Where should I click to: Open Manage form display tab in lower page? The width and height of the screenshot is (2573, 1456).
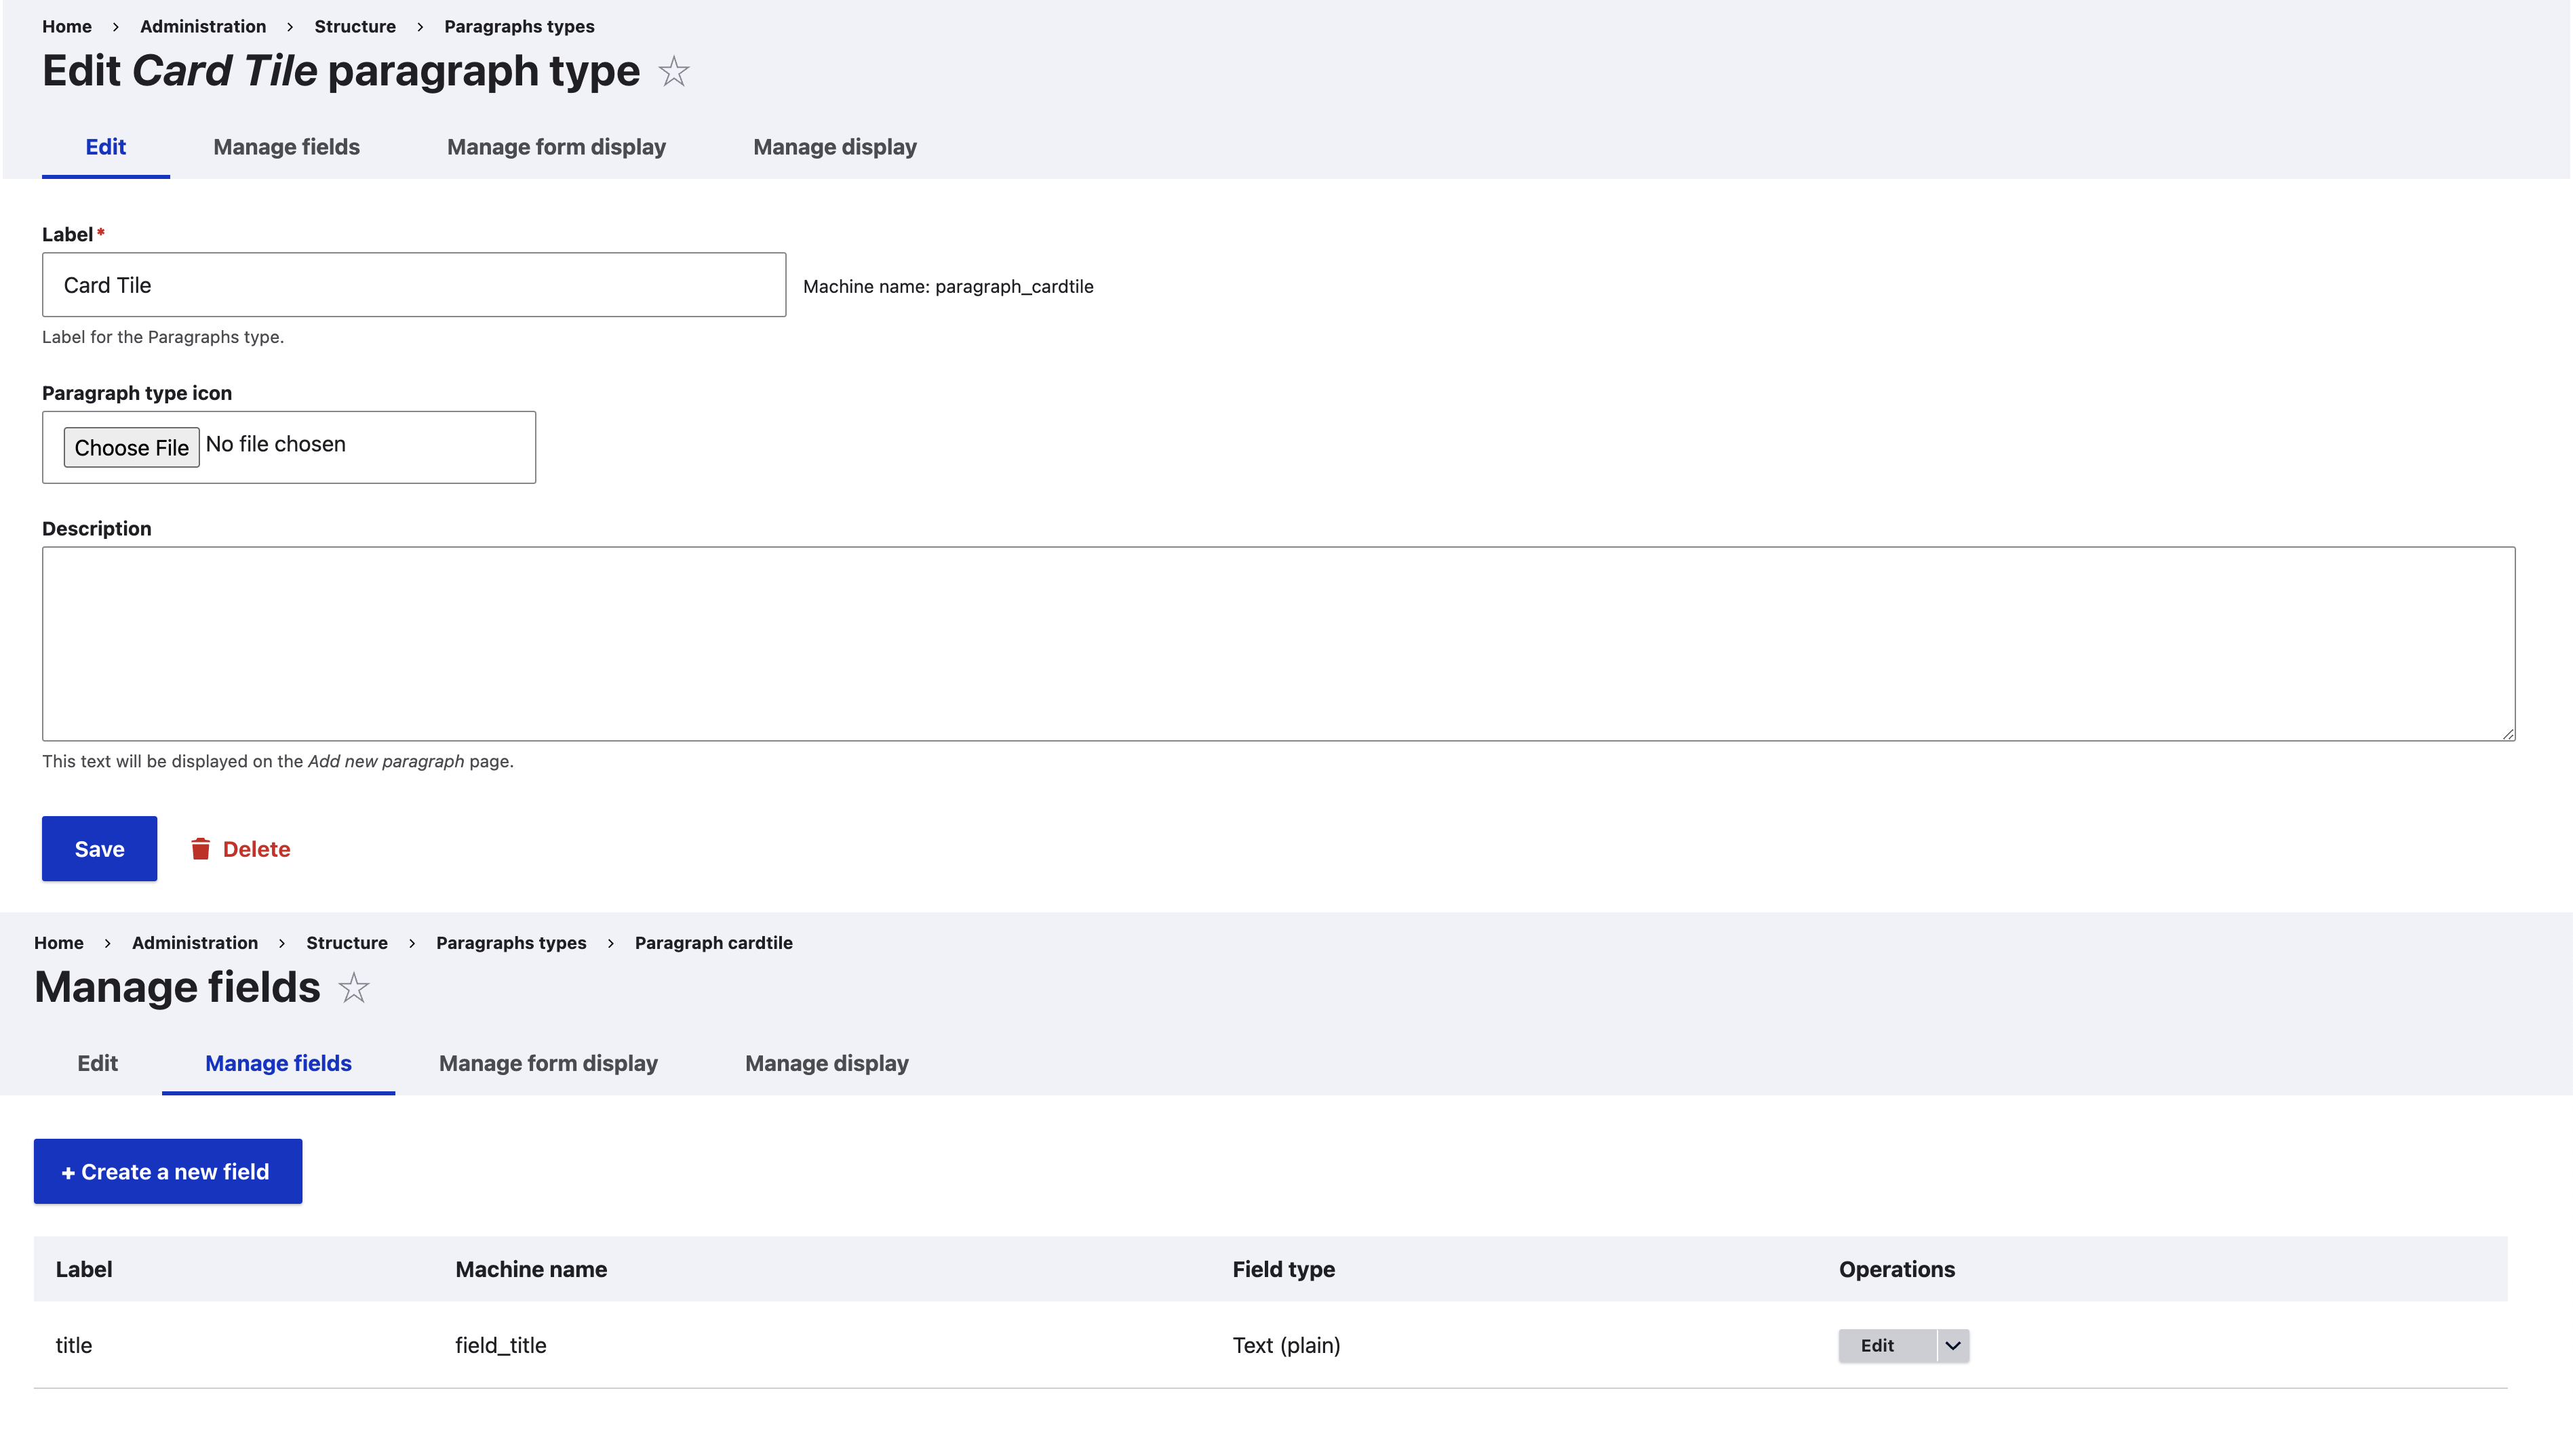coord(548,1063)
